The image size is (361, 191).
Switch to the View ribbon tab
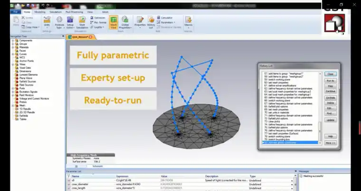[x=90, y=12]
